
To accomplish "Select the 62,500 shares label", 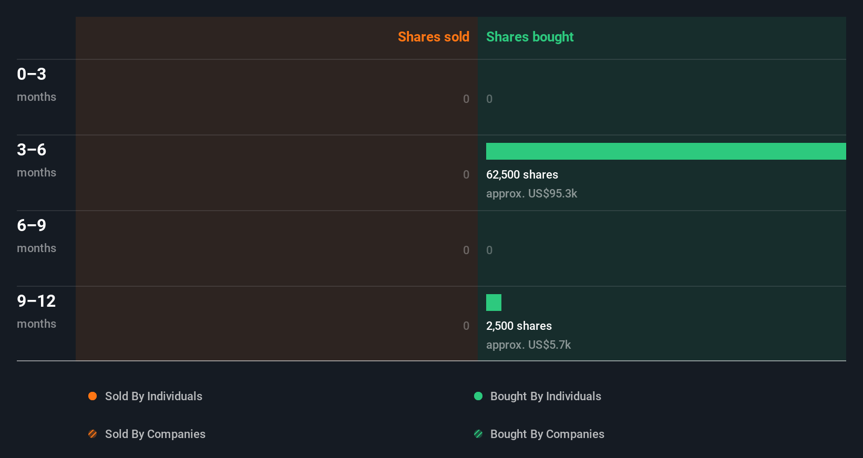I will pos(522,174).
